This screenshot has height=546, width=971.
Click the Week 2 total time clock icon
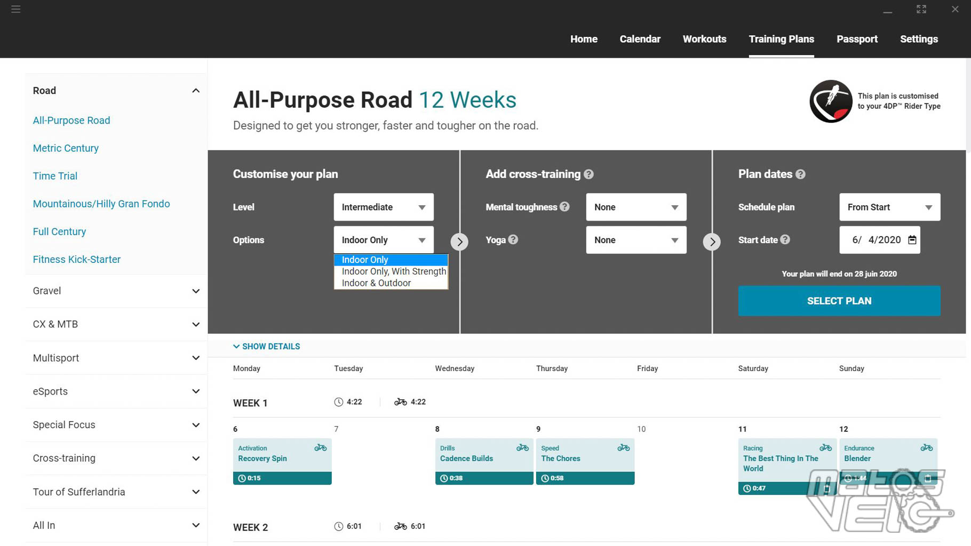tap(338, 526)
